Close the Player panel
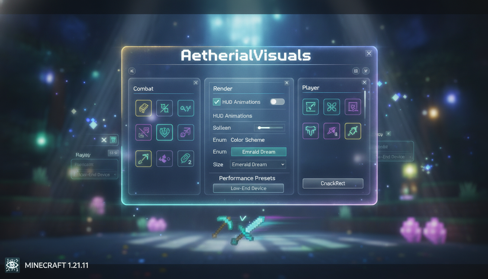488x279 pixels. pos(364,82)
